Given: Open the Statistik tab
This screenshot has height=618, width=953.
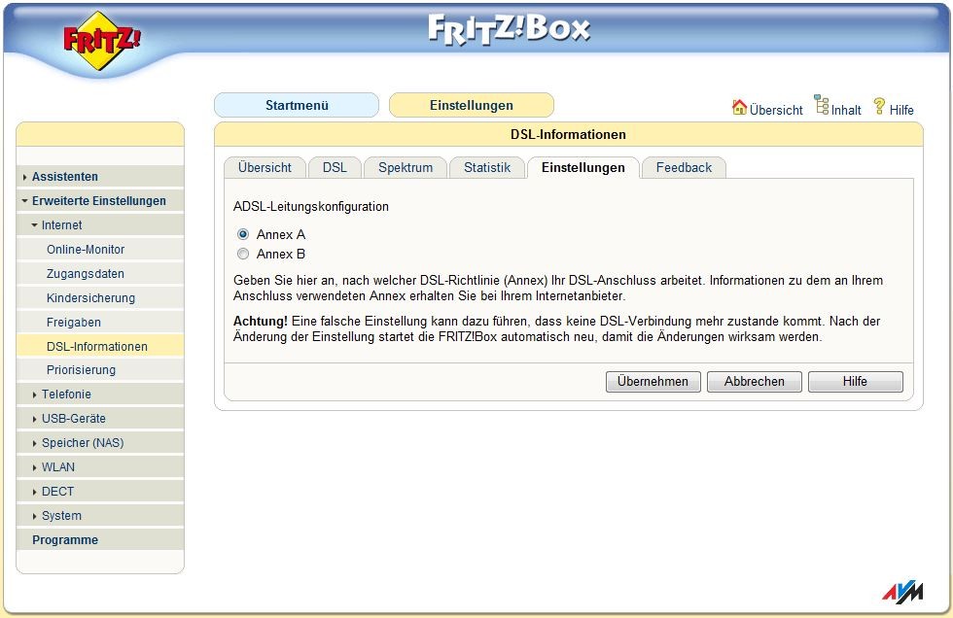Looking at the screenshot, I should click(487, 168).
